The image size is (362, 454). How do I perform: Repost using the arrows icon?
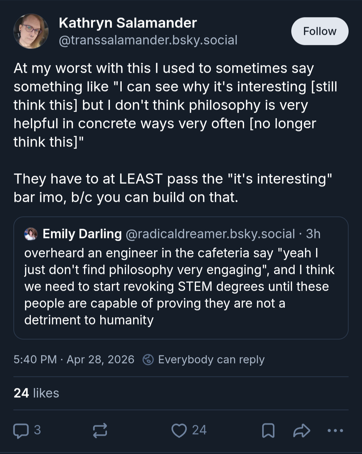coord(100,431)
